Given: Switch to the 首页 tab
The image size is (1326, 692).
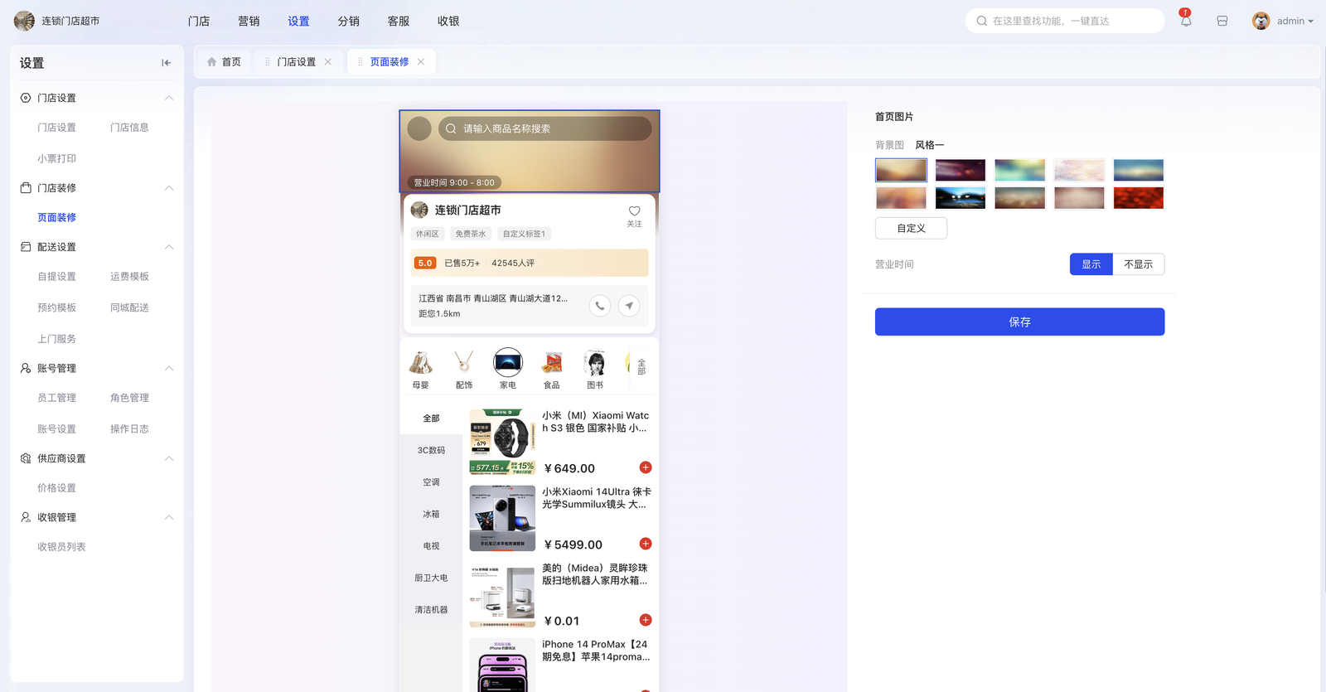Looking at the screenshot, I should pyautogui.click(x=224, y=62).
